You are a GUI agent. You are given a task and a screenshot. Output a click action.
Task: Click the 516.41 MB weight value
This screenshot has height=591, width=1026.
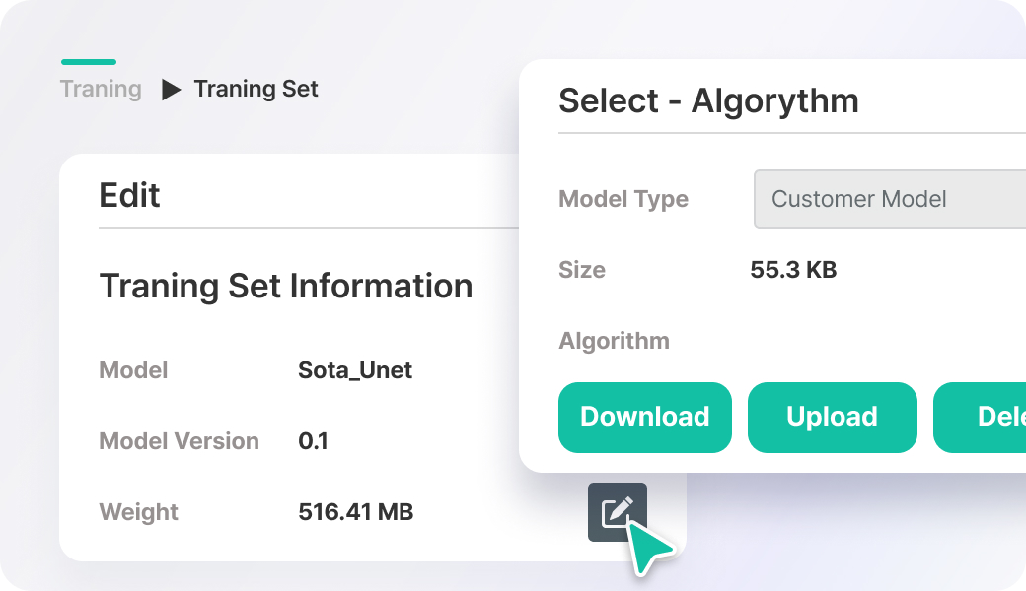355,512
